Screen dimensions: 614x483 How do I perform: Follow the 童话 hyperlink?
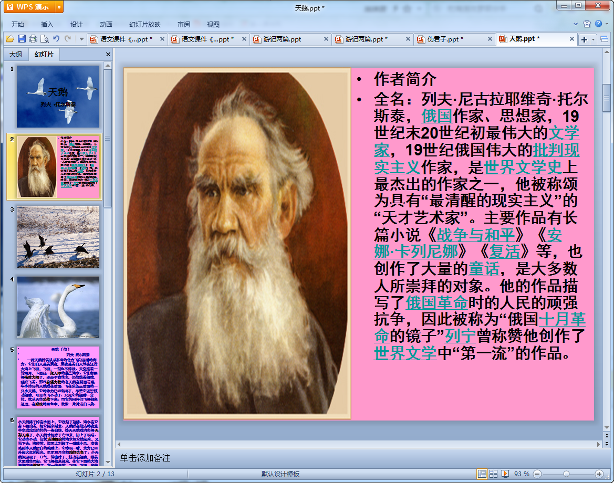coord(484,268)
